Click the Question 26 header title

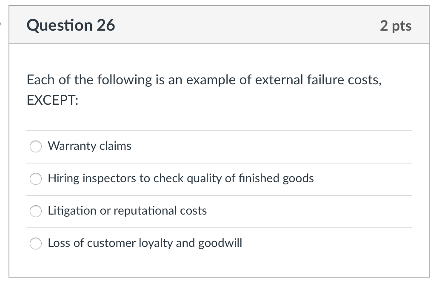click(x=71, y=25)
